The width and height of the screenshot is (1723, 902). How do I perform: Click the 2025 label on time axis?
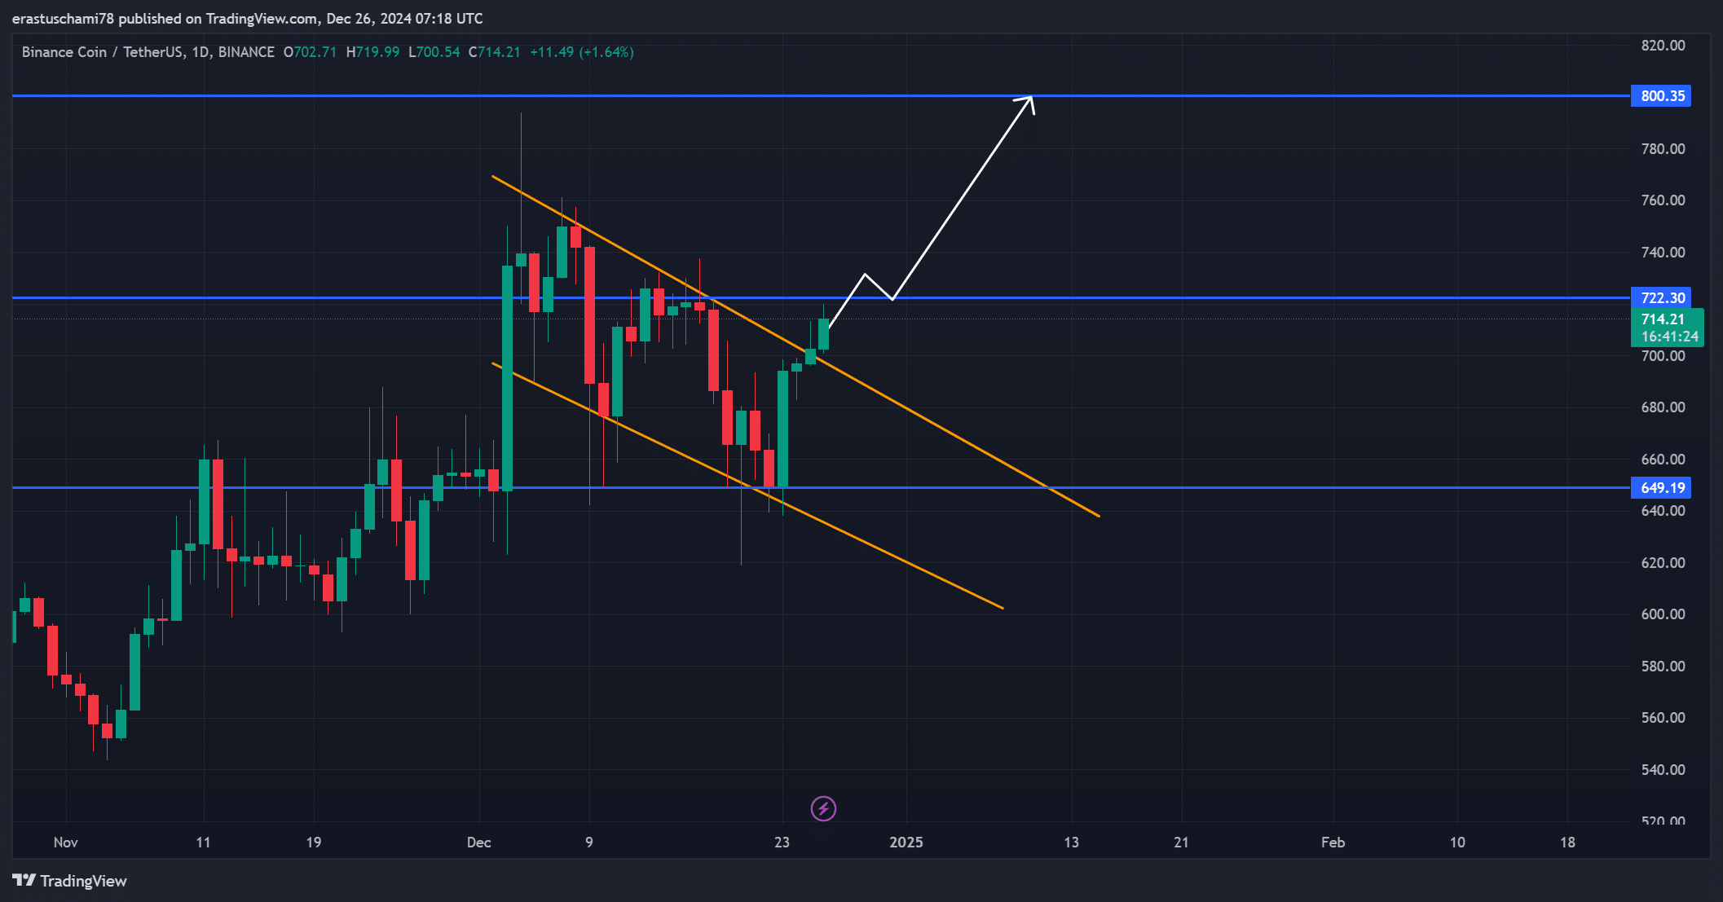(906, 843)
